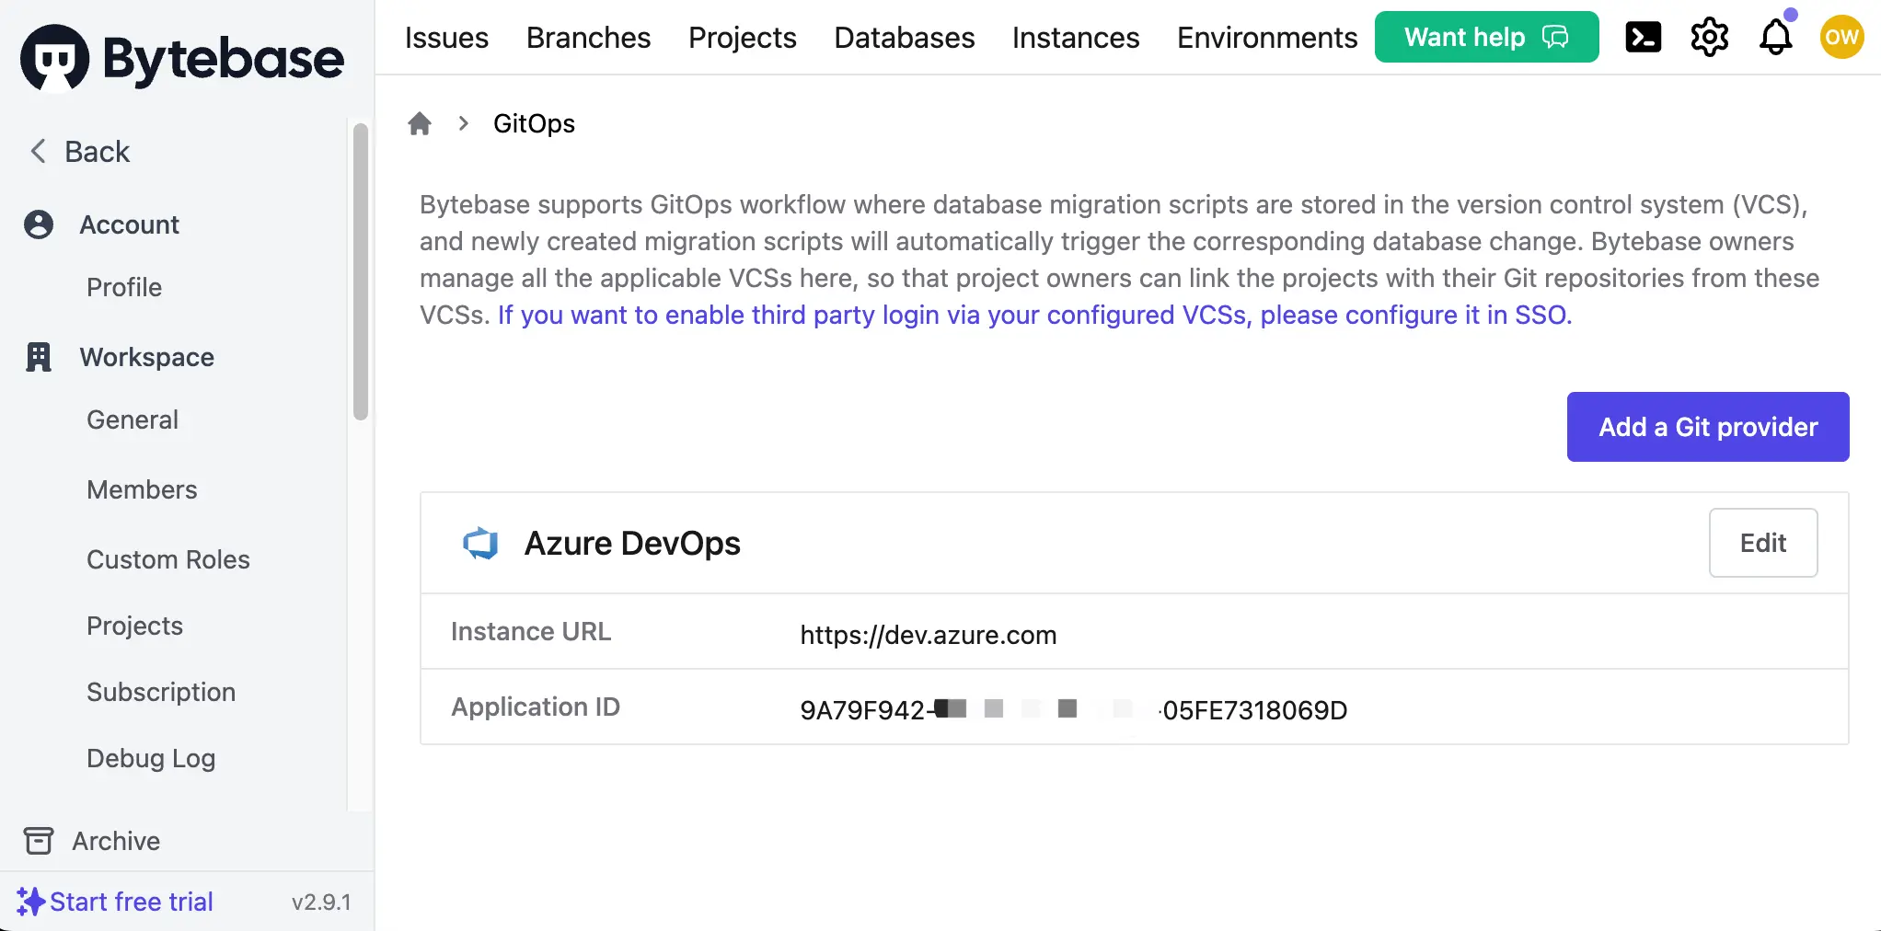Click Add a Git provider

click(1708, 427)
